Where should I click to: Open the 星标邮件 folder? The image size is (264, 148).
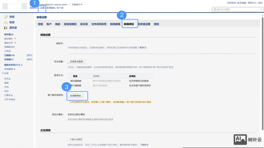click(x=9, y=39)
